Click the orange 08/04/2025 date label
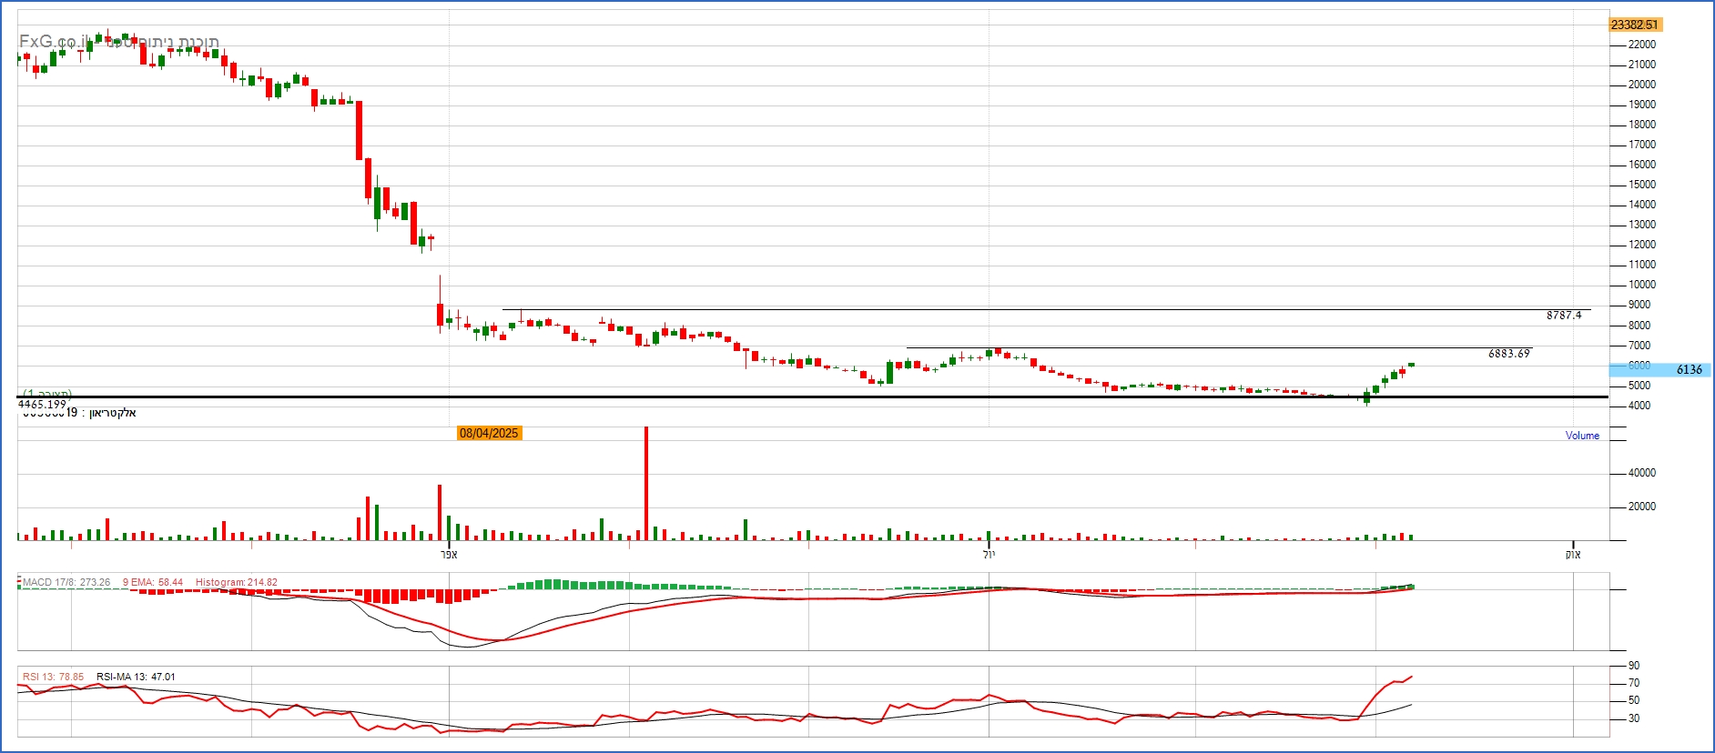Screen dimensions: 1715x753 pyautogui.click(x=489, y=433)
